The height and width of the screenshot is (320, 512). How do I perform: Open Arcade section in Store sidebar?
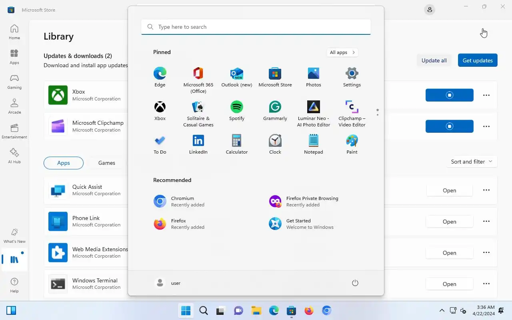point(14,106)
